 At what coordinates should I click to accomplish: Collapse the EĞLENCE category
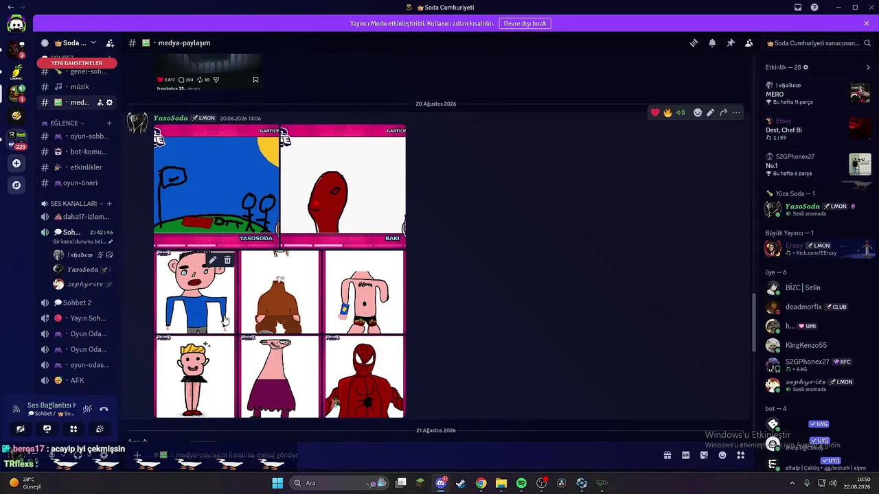tap(62, 123)
